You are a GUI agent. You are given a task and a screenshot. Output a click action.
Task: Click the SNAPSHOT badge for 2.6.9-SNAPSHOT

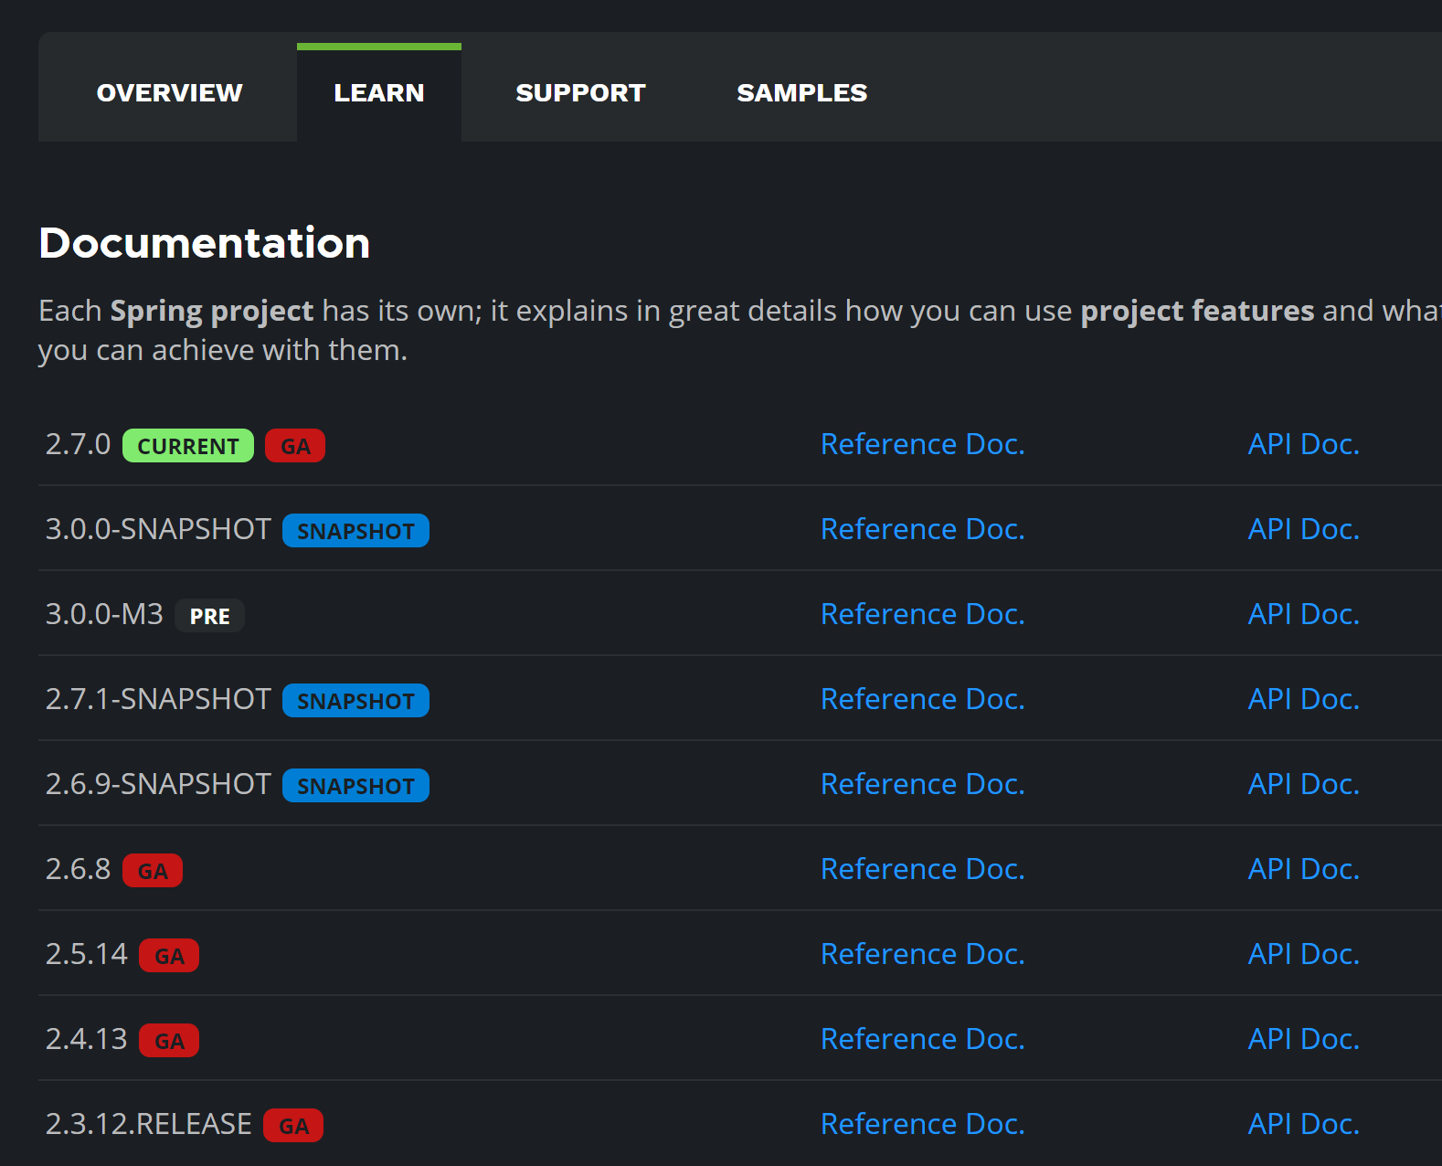(355, 786)
